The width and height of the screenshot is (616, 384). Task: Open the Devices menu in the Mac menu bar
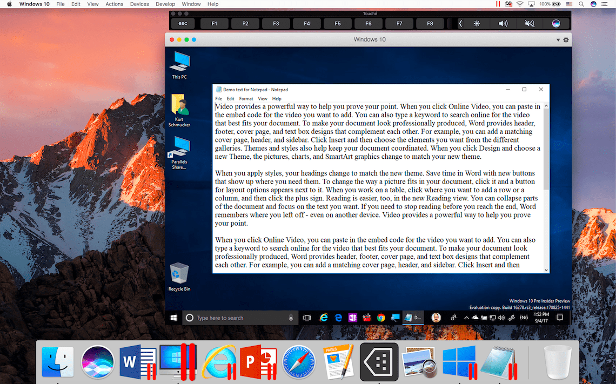(x=139, y=4)
